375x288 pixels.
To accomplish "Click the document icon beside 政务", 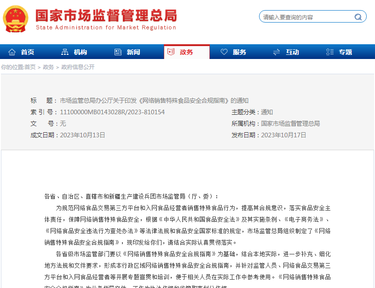I will click(172, 52).
